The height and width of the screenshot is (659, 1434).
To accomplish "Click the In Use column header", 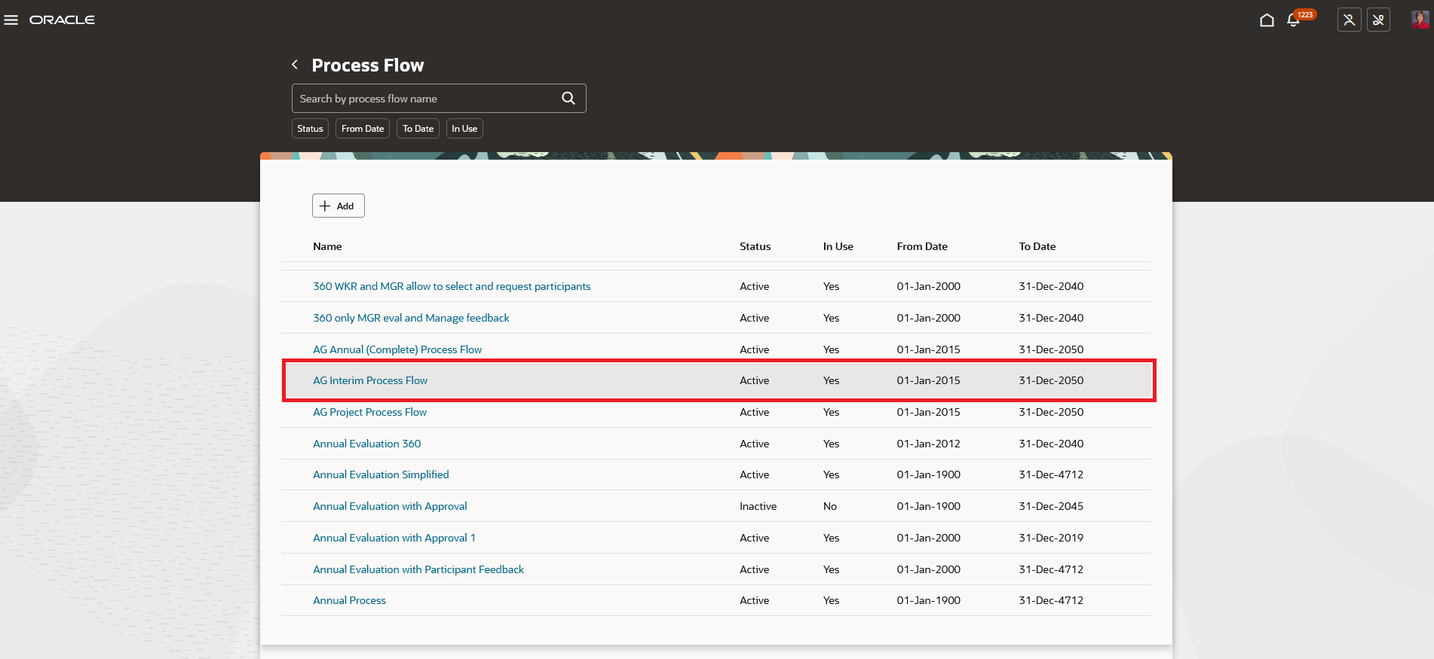I will [x=838, y=246].
